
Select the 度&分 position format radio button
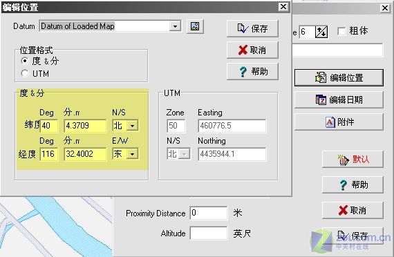tap(25, 61)
